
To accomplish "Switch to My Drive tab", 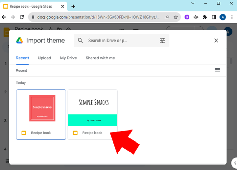I will (68, 58).
